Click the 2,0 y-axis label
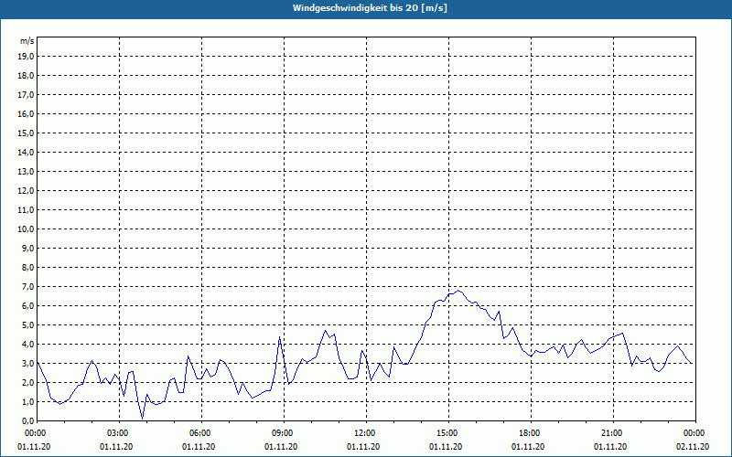 click(x=28, y=382)
